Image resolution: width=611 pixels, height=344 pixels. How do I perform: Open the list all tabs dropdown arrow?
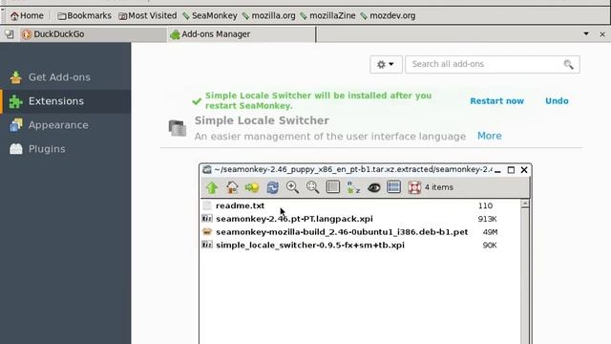coord(586,34)
